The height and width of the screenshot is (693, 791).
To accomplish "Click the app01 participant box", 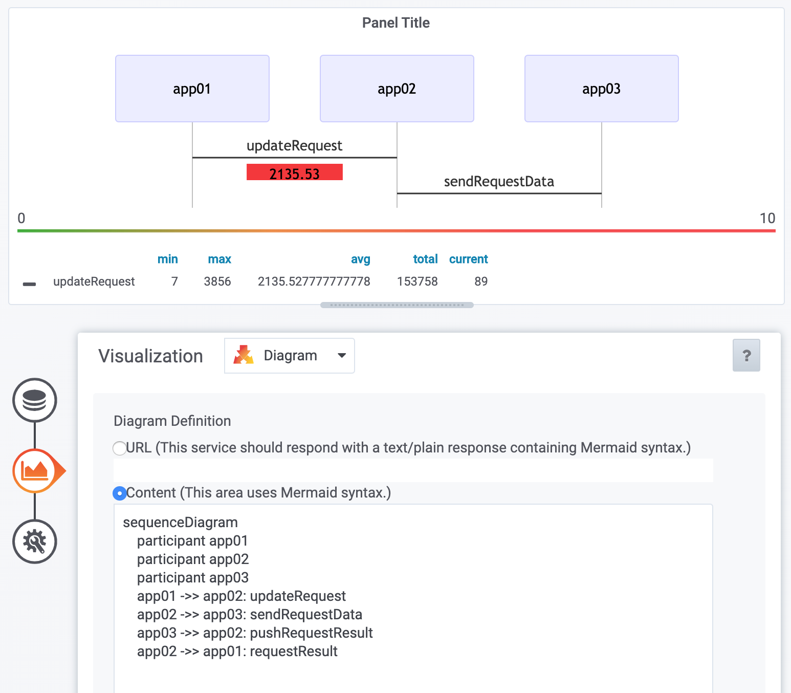I will click(x=192, y=89).
